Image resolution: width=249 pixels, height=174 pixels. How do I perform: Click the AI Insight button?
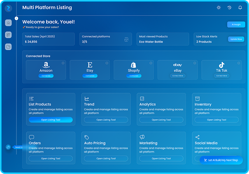(236, 24)
